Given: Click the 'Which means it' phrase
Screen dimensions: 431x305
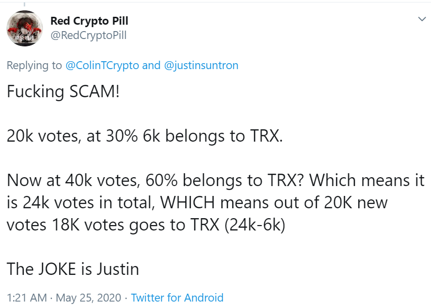Looking at the screenshot, I should [x=367, y=180].
